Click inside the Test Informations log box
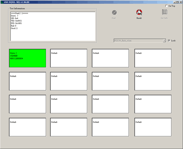The width and height of the screenshot is (183, 149). point(53,26)
